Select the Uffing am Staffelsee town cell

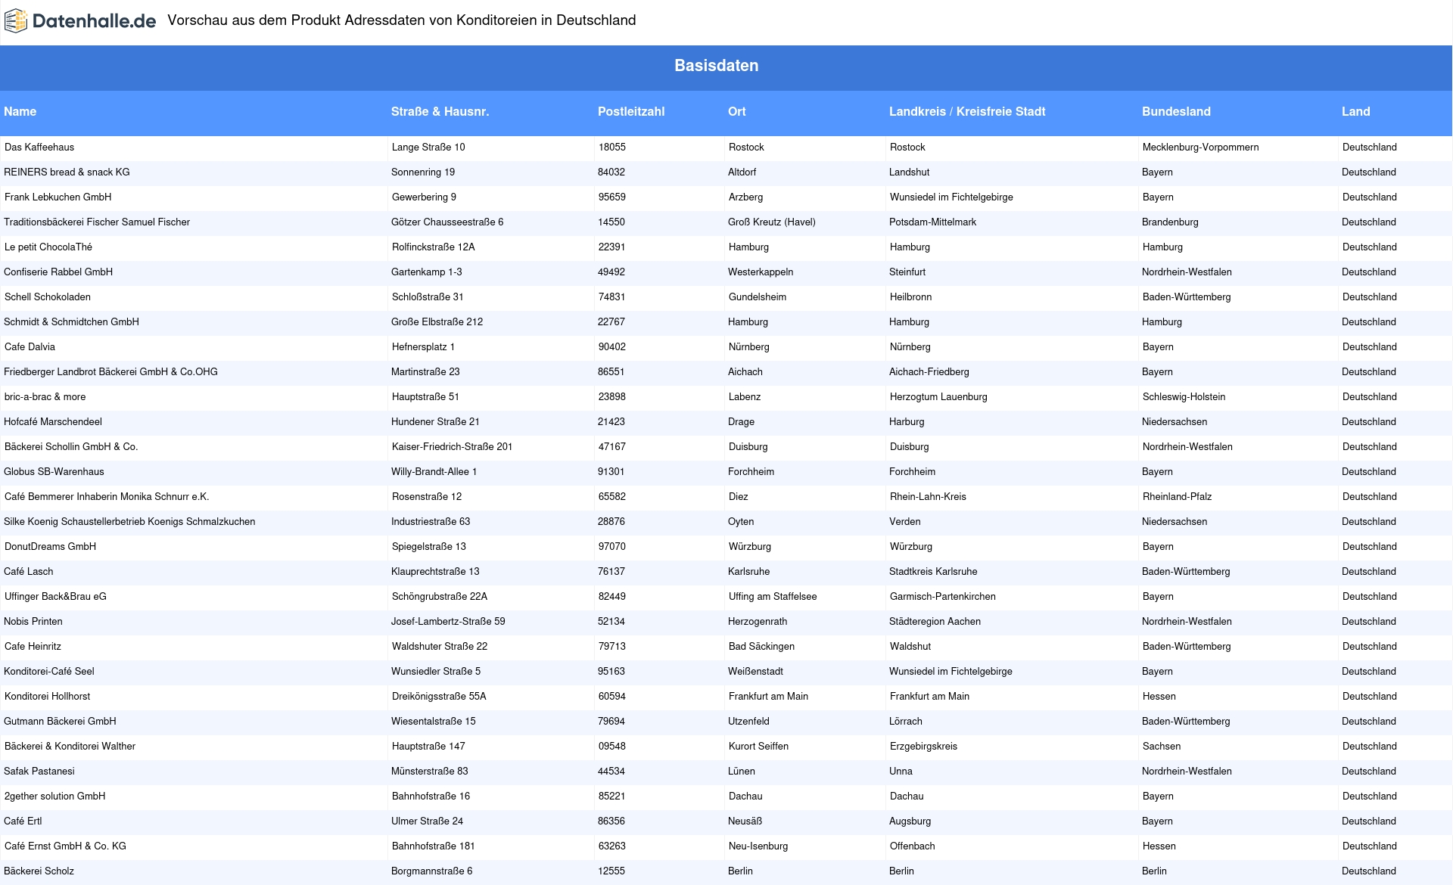coord(773,597)
